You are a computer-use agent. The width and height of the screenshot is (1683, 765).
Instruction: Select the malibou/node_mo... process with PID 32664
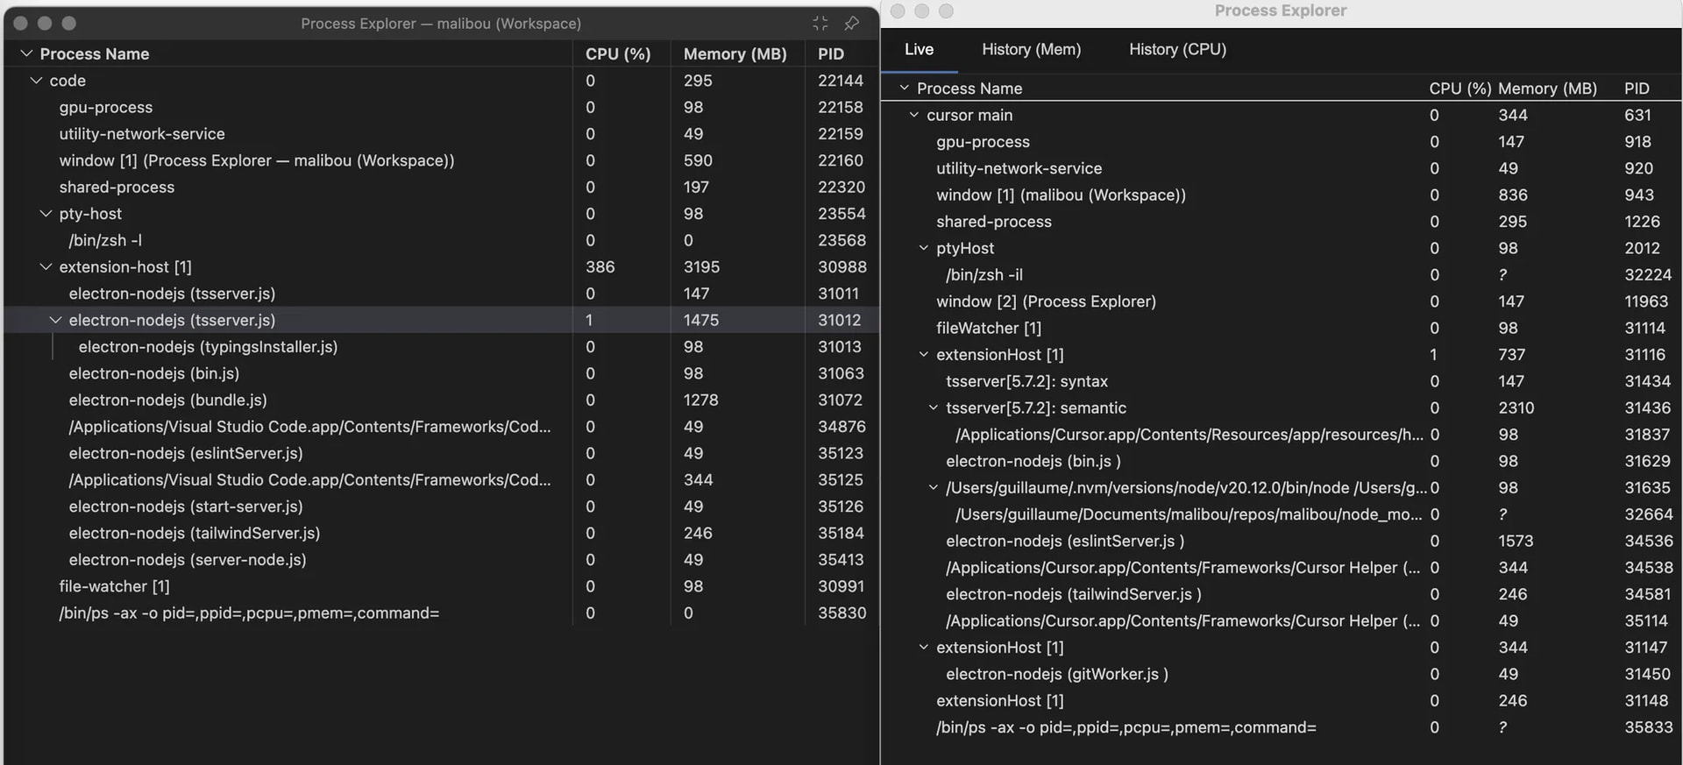pyautogui.click(x=1282, y=514)
